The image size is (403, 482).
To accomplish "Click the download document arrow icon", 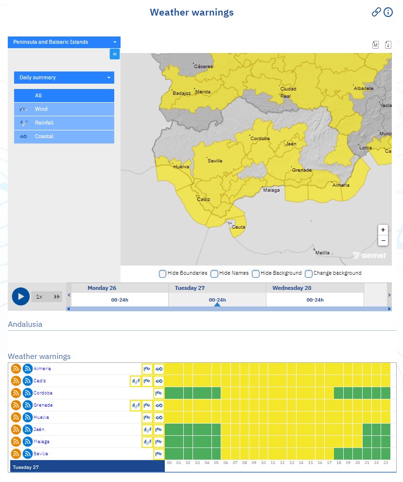I will click(x=388, y=45).
